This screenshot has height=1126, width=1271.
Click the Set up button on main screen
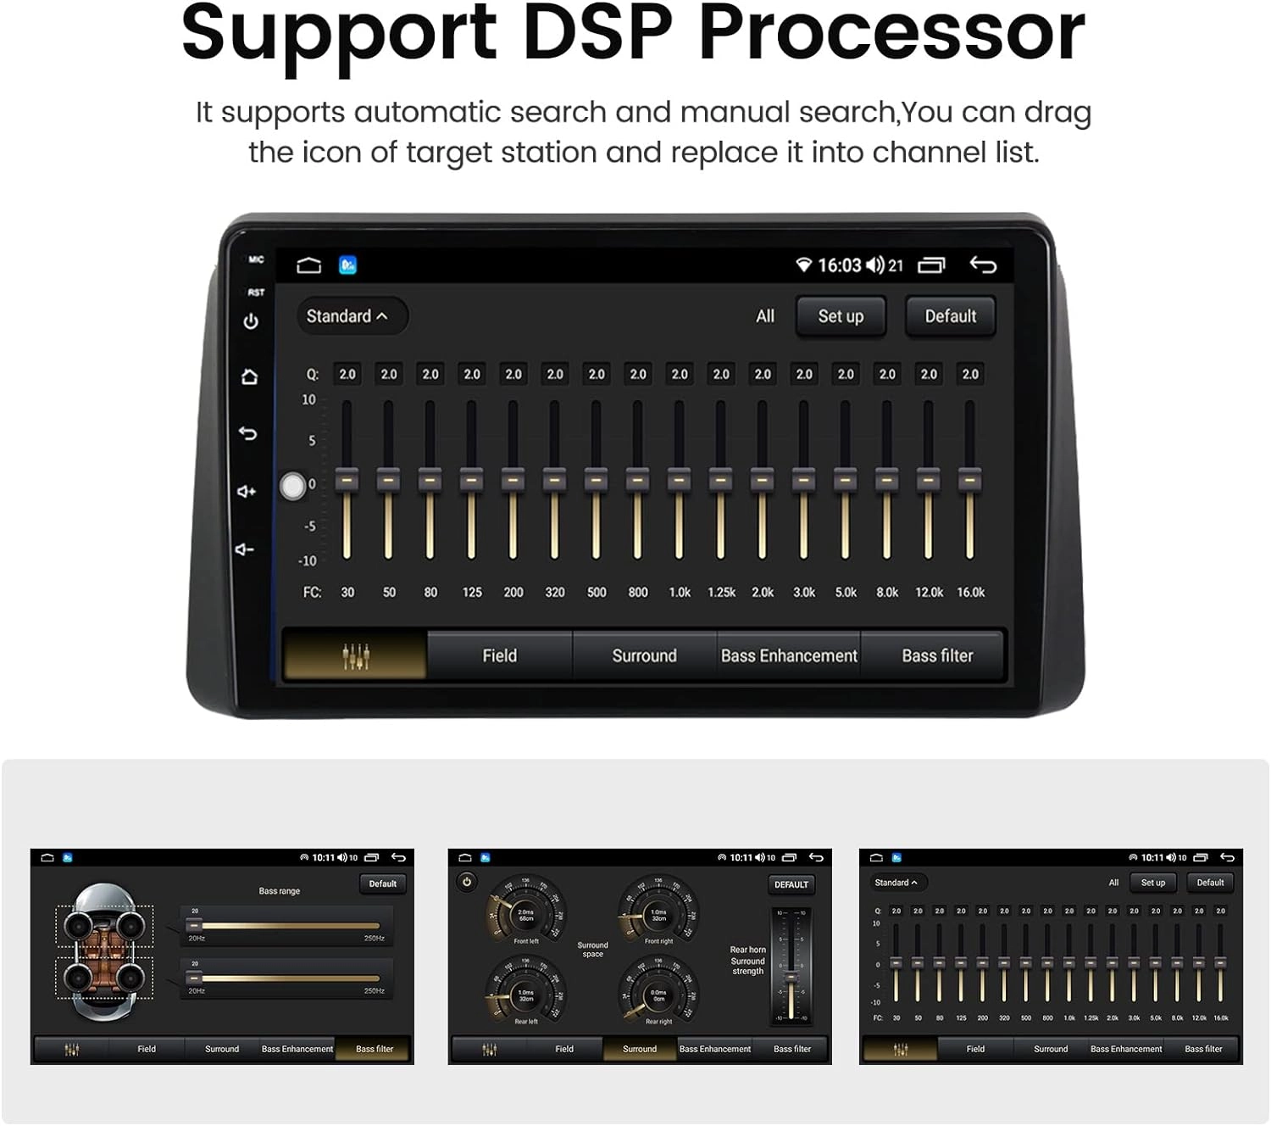pos(841,316)
